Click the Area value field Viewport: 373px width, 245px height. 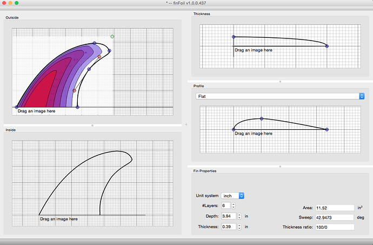pyautogui.click(x=335, y=208)
